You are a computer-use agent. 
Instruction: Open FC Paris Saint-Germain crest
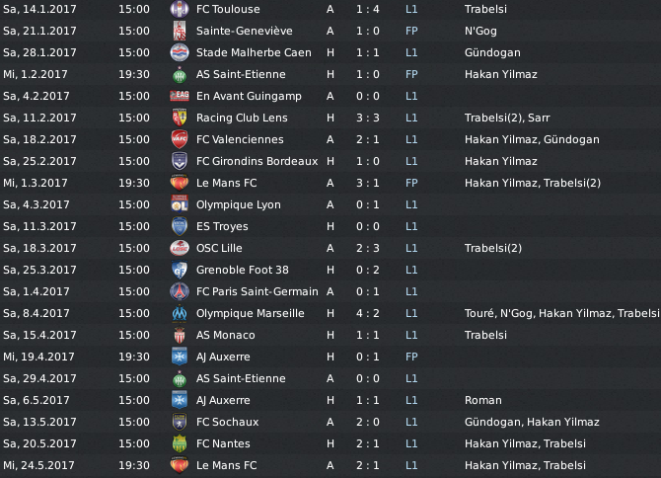click(x=180, y=291)
